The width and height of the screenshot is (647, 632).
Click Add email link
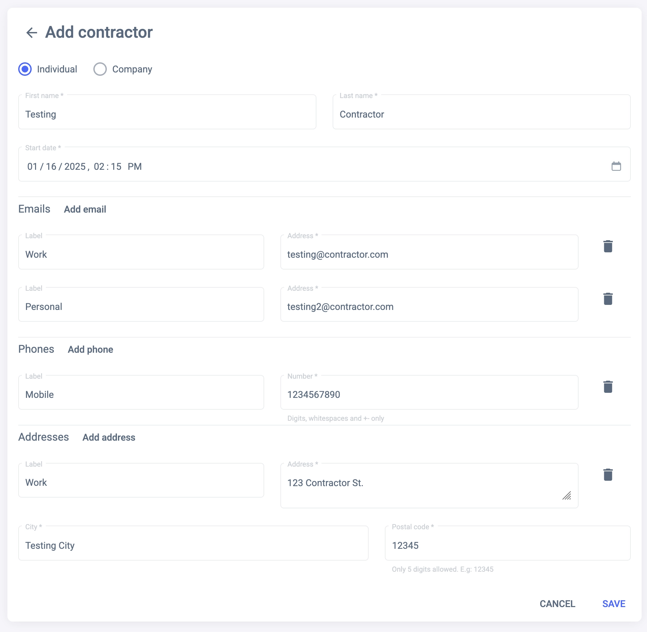point(85,209)
